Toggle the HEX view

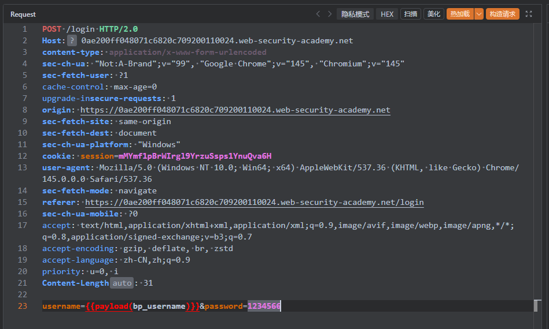[387, 14]
